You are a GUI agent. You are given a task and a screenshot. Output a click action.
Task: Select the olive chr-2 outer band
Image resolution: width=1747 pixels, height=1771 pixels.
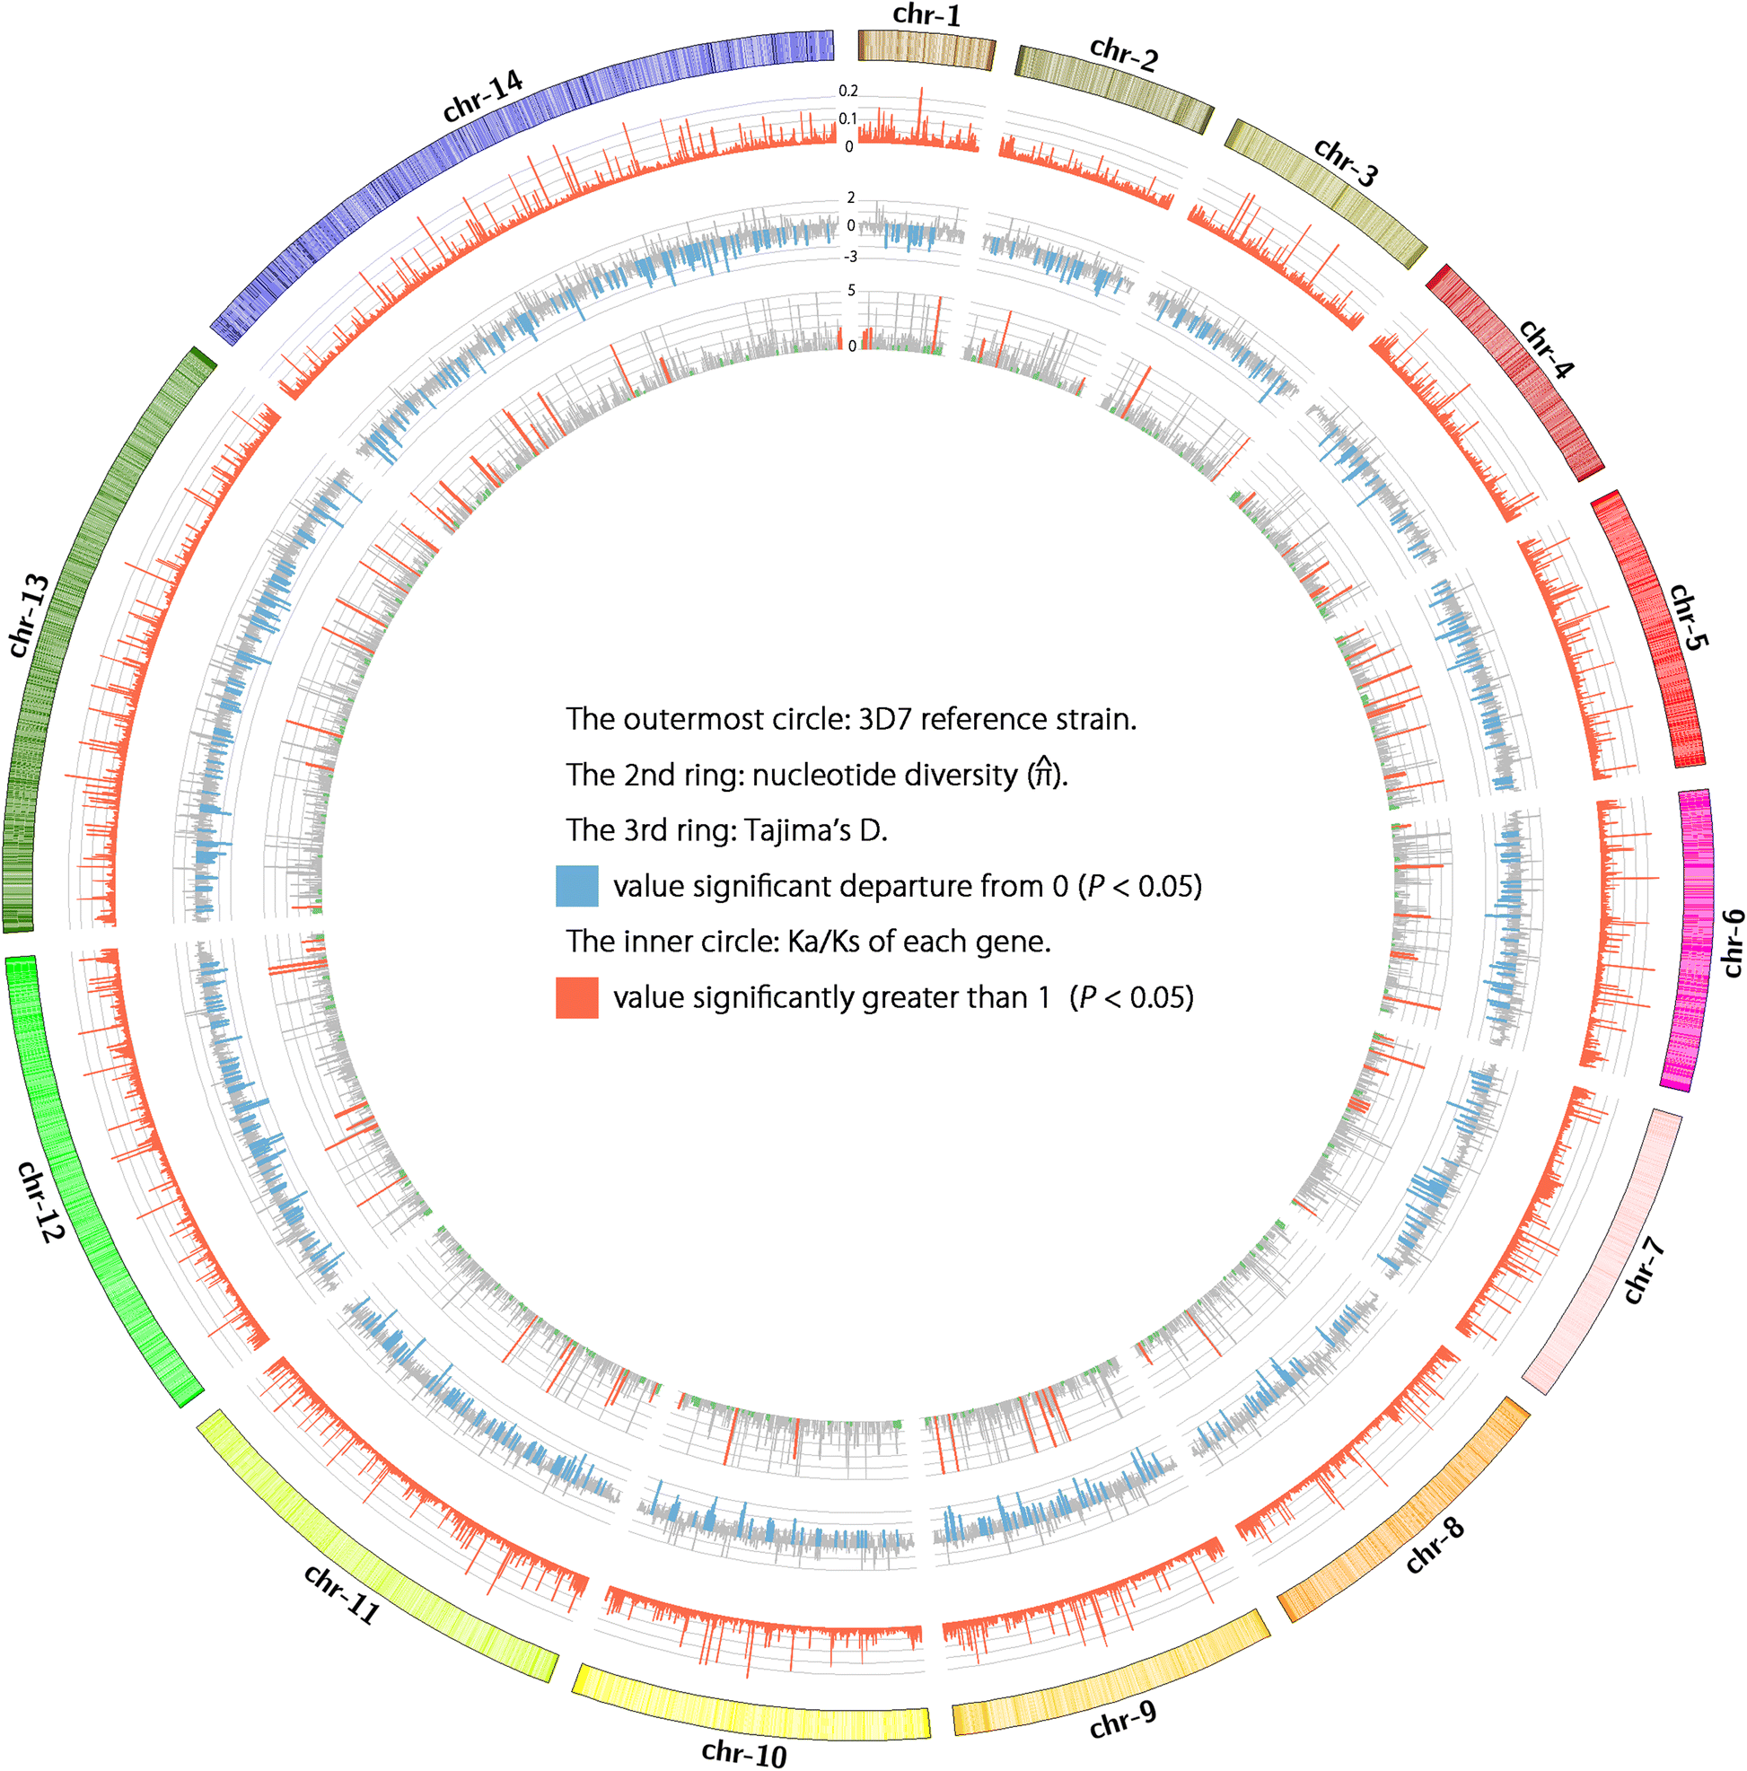point(1113,89)
